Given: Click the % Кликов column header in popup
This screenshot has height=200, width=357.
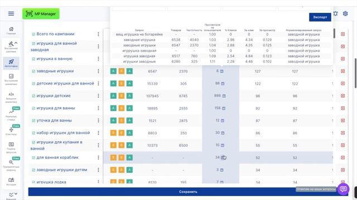Looking at the screenshot, I should tap(230, 30).
